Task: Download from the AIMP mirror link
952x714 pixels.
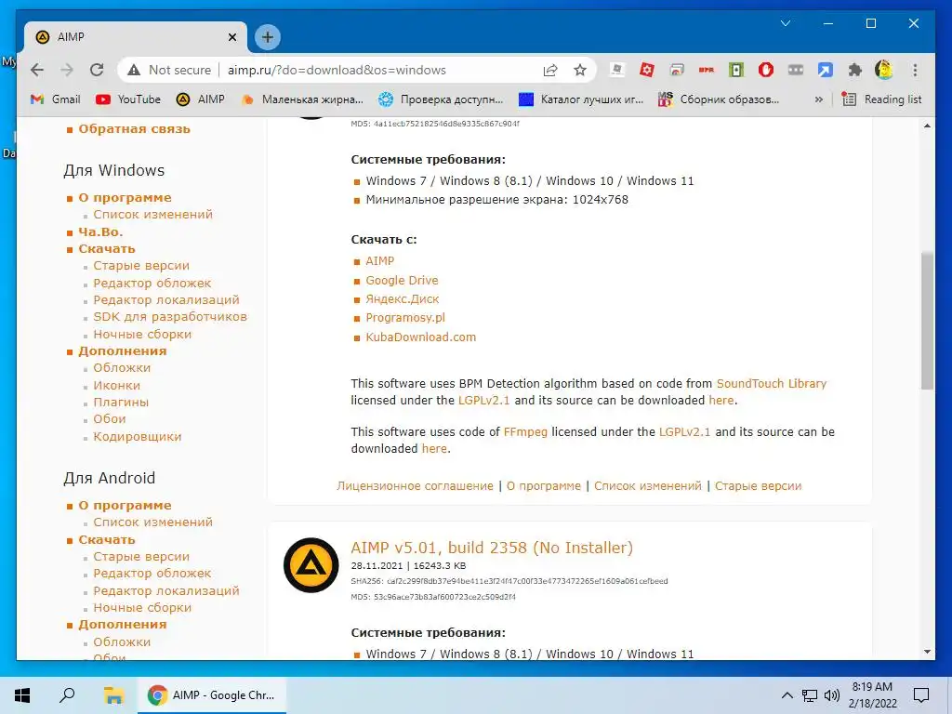Action: click(x=379, y=261)
